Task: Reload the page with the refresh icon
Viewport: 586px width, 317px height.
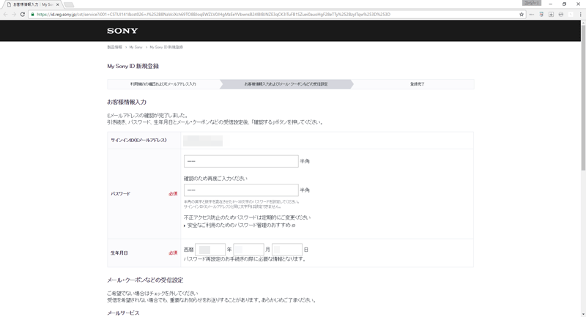Action: tap(23, 14)
